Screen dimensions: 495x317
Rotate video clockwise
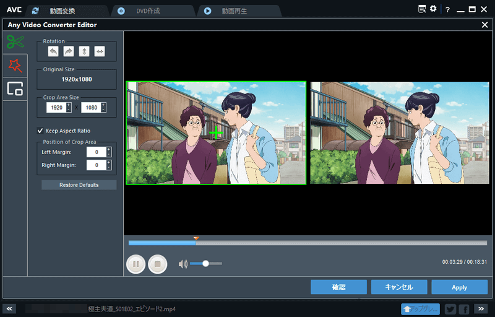(69, 51)
